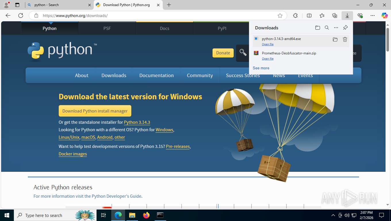Open the PyPI top navigation tab
Viewport: 391px width, 221px height.
[222, 28]
